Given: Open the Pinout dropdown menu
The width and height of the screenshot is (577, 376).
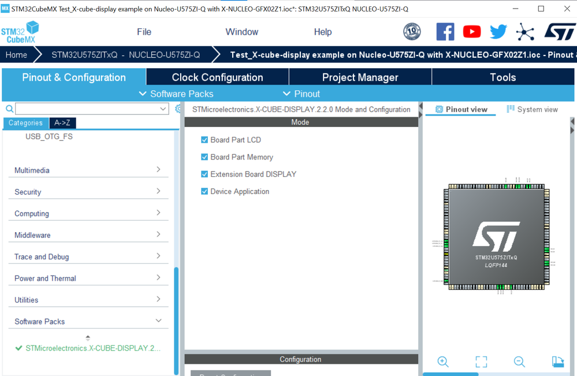Looking at the screenshot, I should tap(301, 94).
